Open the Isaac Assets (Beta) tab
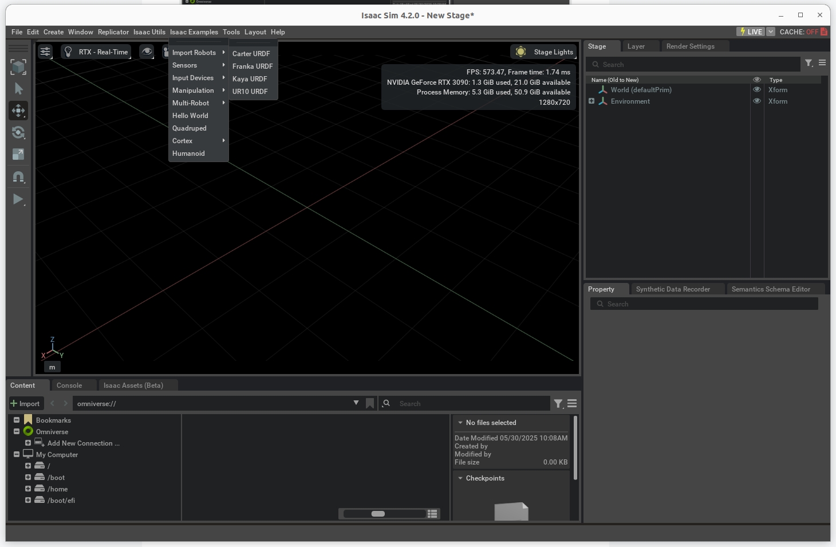This screenshot has height=547, width=836. [133, 385]
